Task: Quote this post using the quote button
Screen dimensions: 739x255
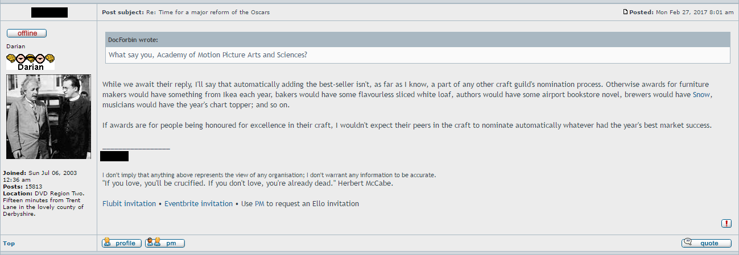Action: point(707,243)
